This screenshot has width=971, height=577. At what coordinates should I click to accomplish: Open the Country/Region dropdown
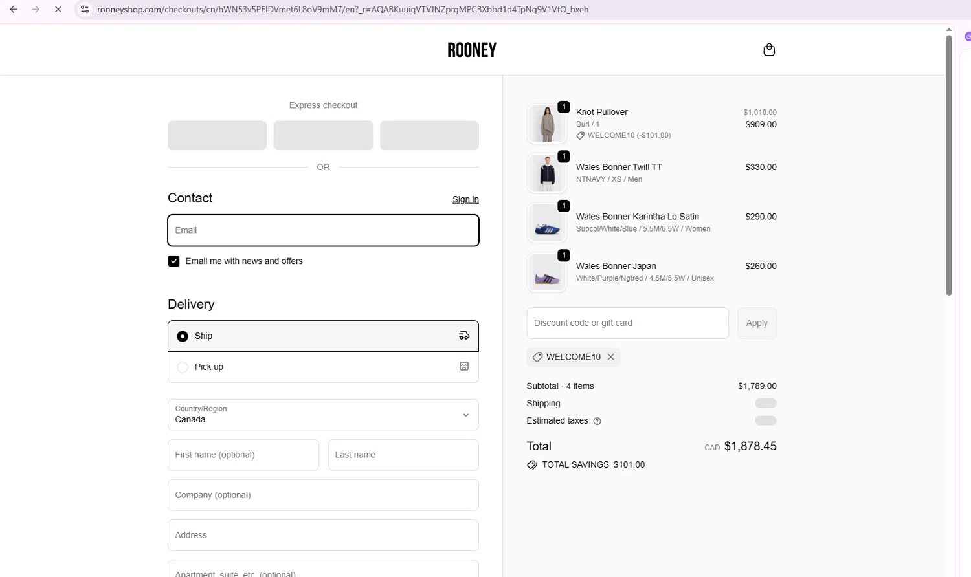pos(323,415)
